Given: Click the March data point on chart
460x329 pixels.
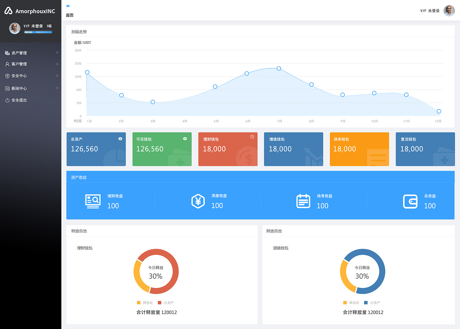Looking at the screenshot, I should 153,102.
